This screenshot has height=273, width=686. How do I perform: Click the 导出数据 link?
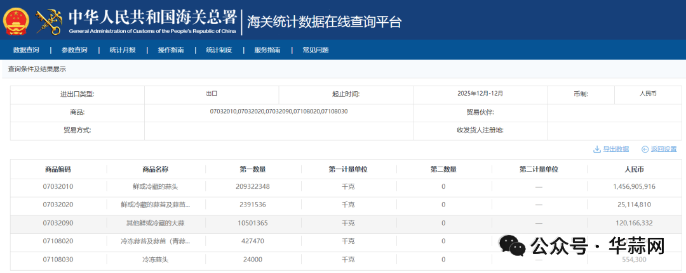coord(615,149)
